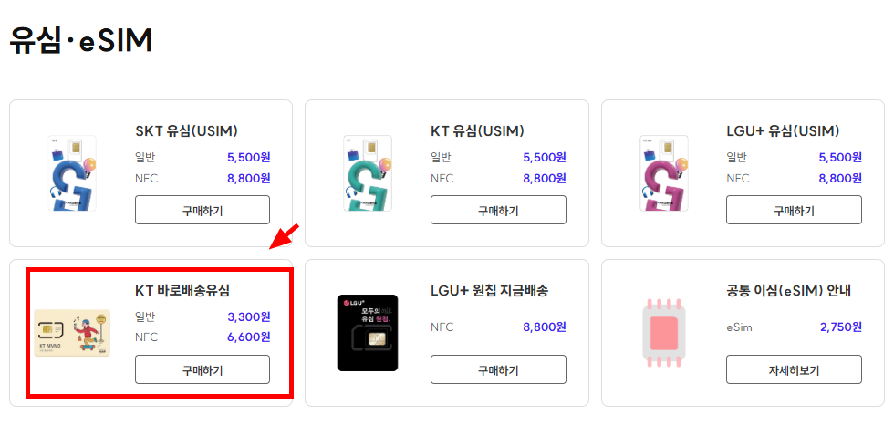Viewport: 894px width, 436px height.
Task: Click the SKT USIM blue card image
Action: coord(72,173)
